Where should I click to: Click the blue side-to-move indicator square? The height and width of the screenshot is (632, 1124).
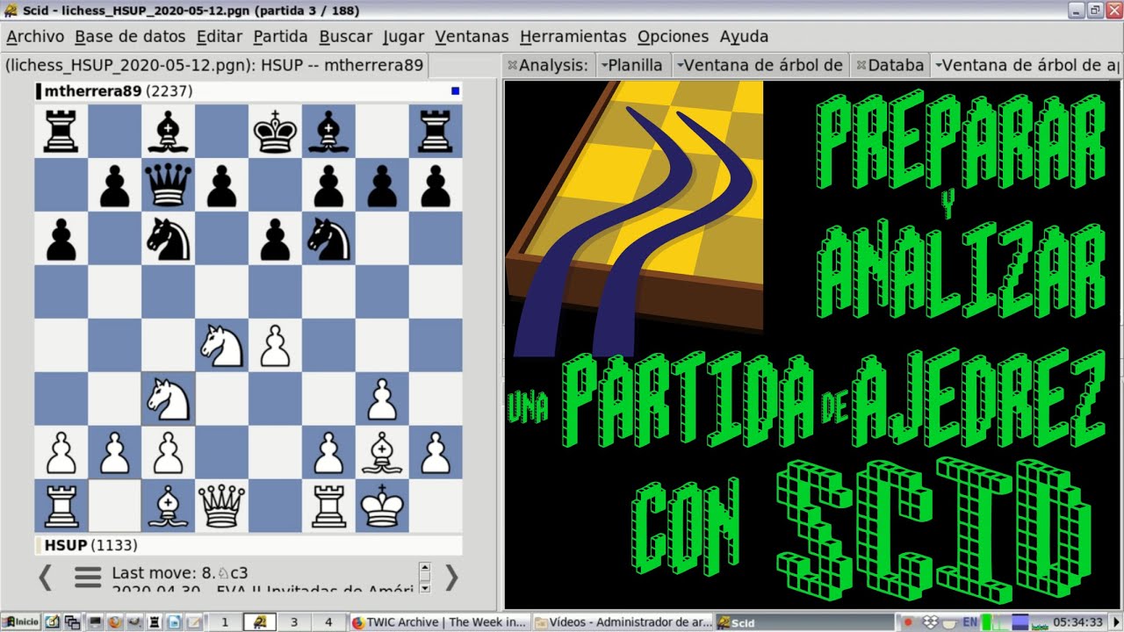[455, 91]
